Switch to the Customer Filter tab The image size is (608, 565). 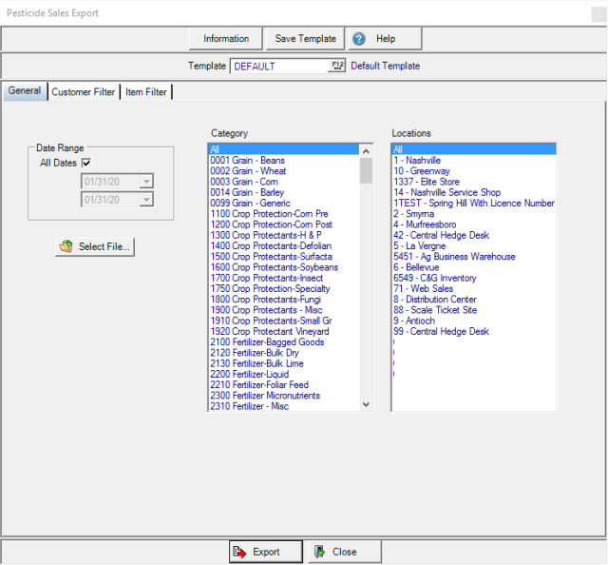point(84,92)
